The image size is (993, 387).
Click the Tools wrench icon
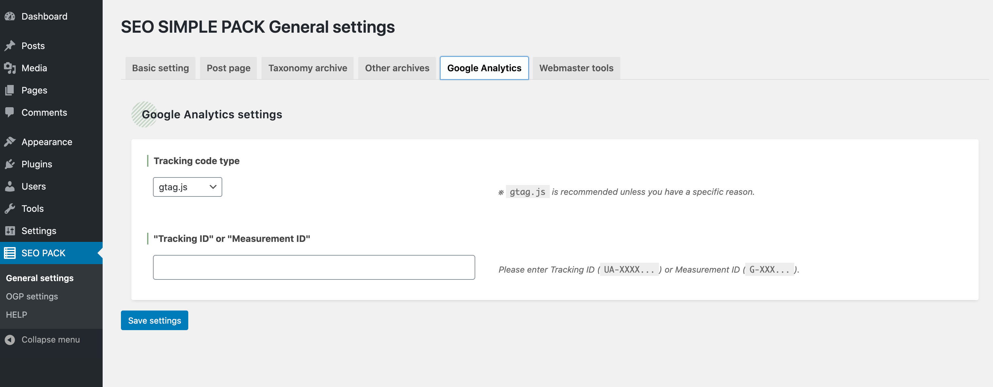point(10,209)
